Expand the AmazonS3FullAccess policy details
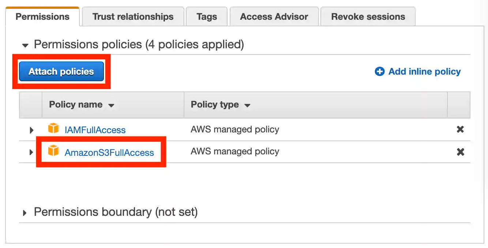488x248 pixels. (x=31, y=152)
